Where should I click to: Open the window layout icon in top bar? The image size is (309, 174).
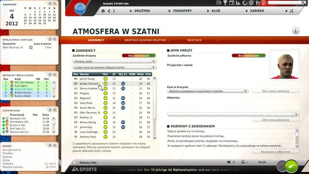pos(232,3)
